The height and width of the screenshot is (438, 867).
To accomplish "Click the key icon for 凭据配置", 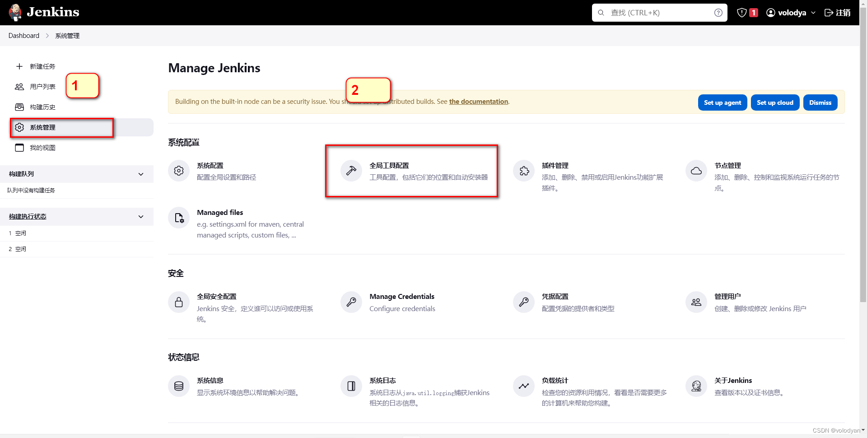I will click(x=524, y=302).
